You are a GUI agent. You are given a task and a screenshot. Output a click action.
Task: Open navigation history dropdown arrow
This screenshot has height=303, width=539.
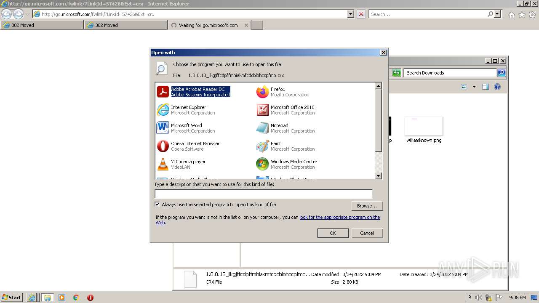27,14
